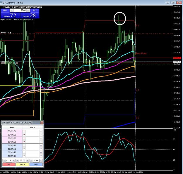This screenshot has height=174, width=183.
Task: Sell arrow on the 58369.70 row
Action: click(24, 152)
